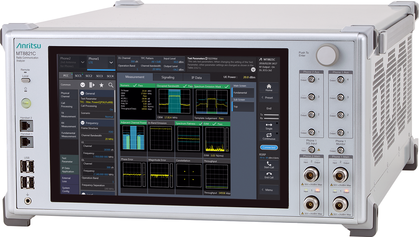This screenshot has height=237, width=419.
Task: Tap the End Call phone icon
Action: pos(269,174)
